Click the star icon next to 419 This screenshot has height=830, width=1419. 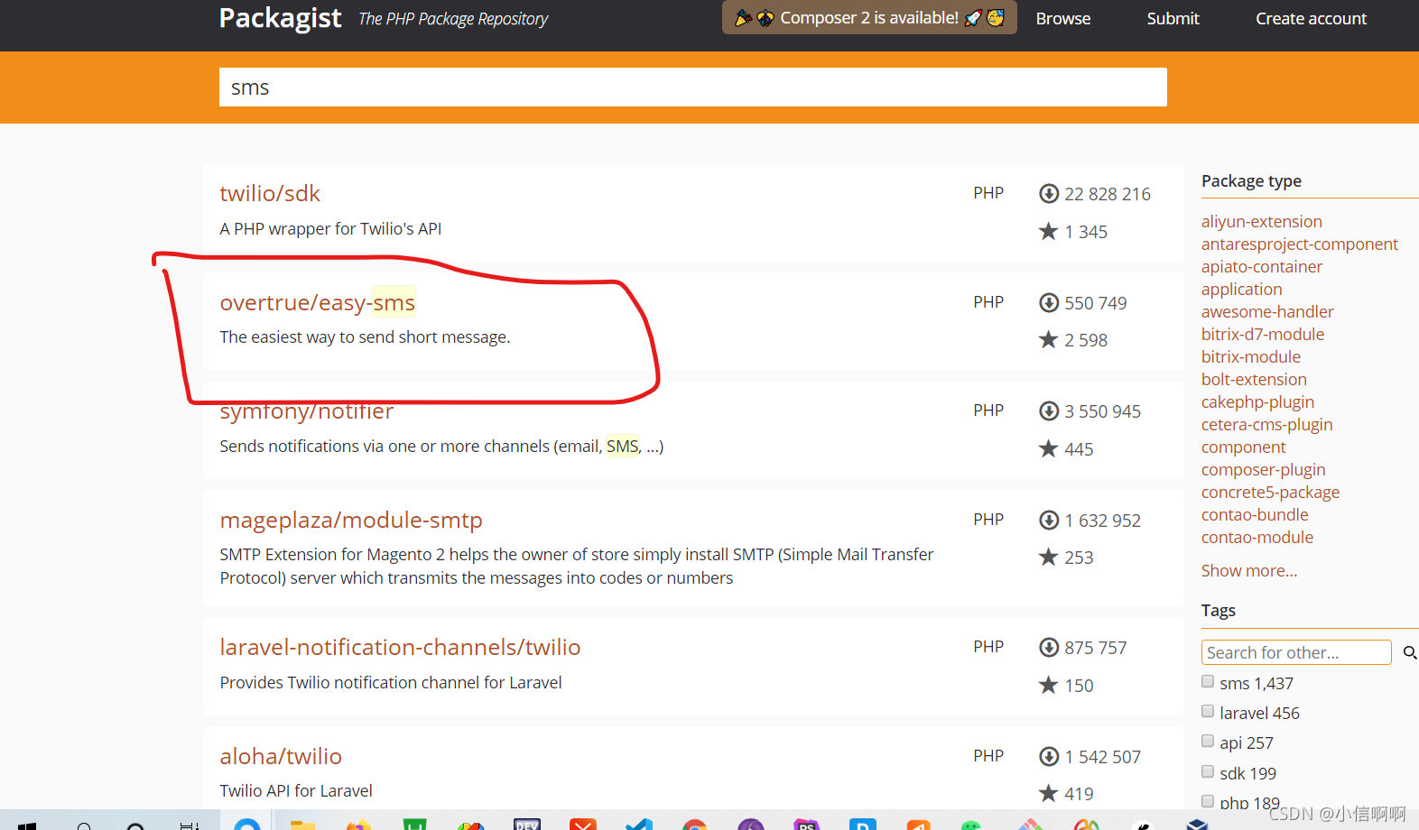(x=1048, y=793)
